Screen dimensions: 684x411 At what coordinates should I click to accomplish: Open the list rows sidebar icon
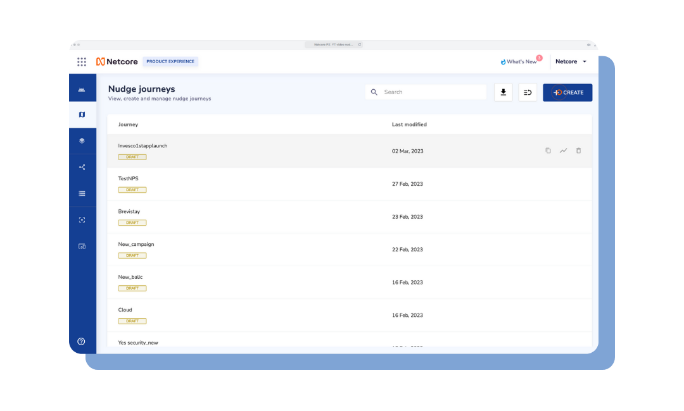(82, 193)
